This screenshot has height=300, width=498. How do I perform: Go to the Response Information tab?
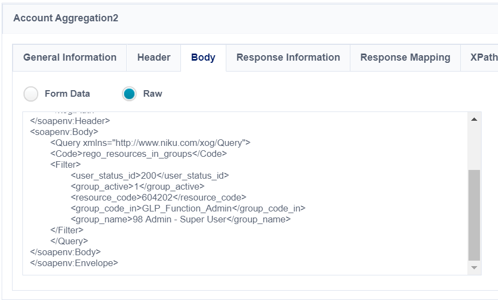288,57
